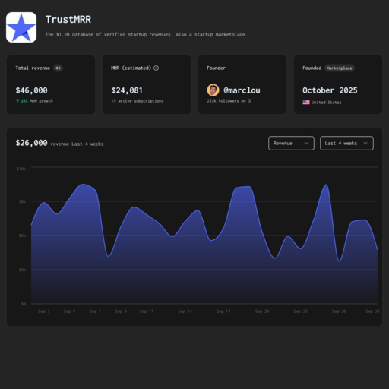Open the @marclou founder link
This screenshot has width=389, height=389.
pyautogui.click(x=242, y=90)
